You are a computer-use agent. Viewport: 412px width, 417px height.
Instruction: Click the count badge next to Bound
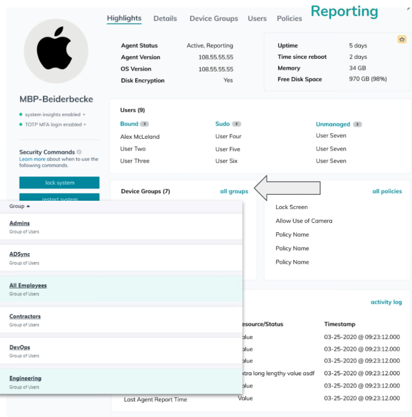click(x=144, y=124)
